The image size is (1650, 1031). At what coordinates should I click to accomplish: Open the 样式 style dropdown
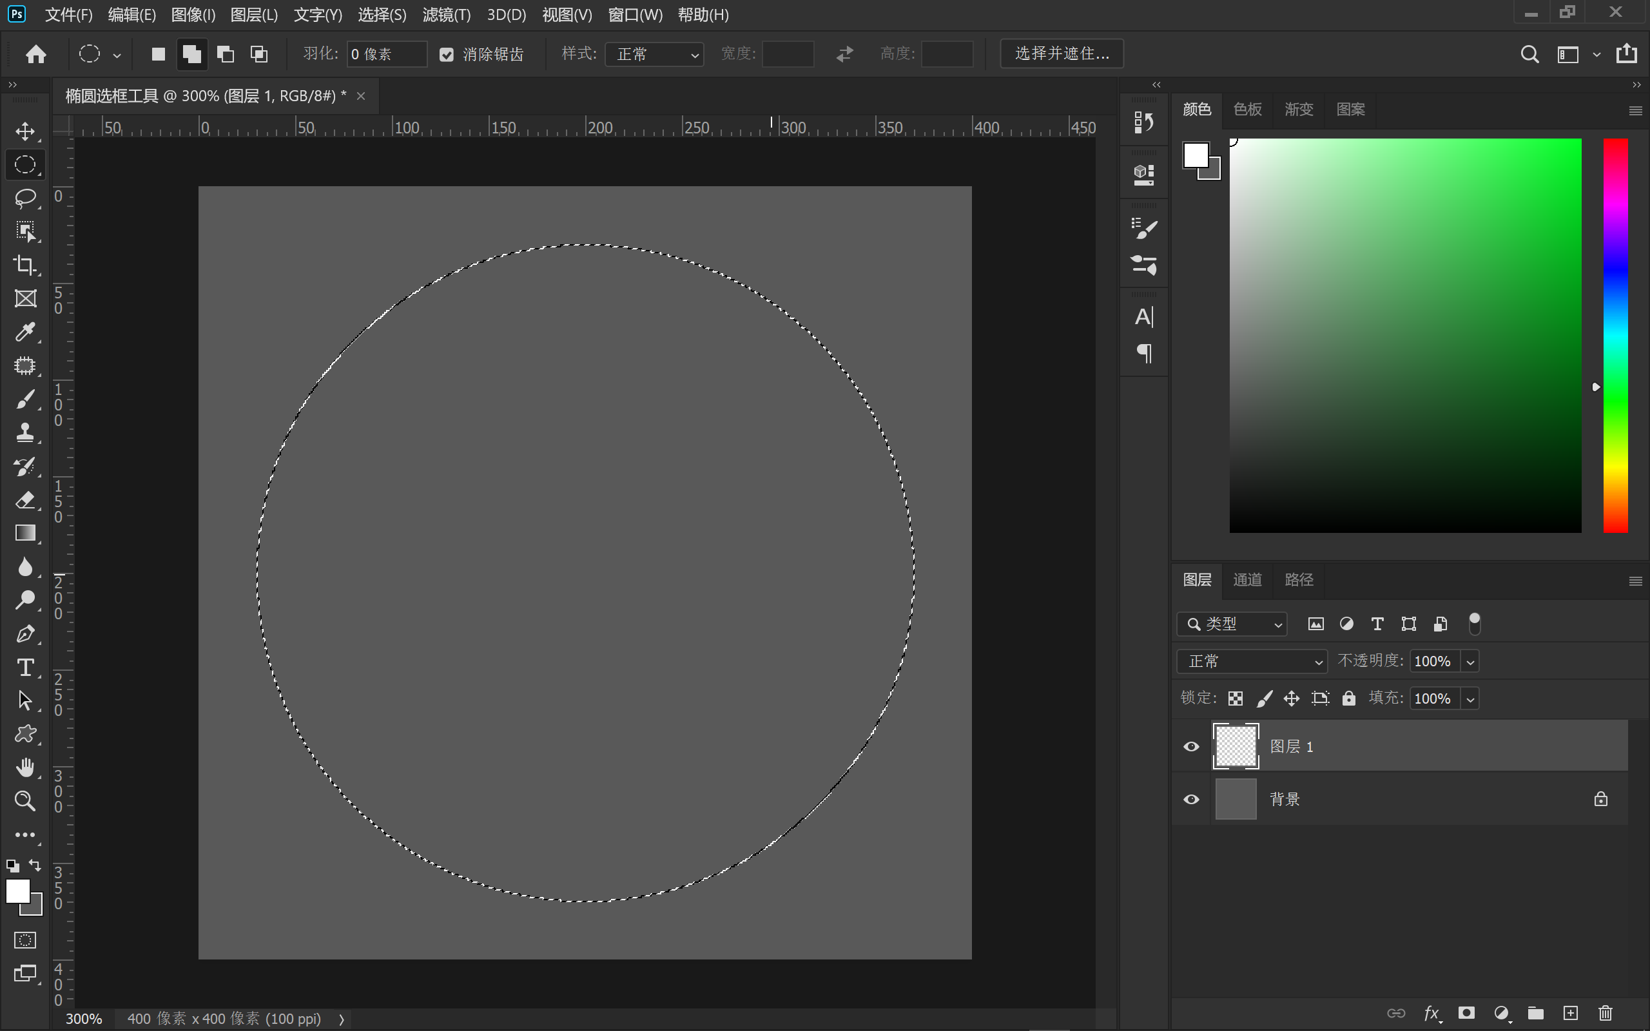(654, 54)
